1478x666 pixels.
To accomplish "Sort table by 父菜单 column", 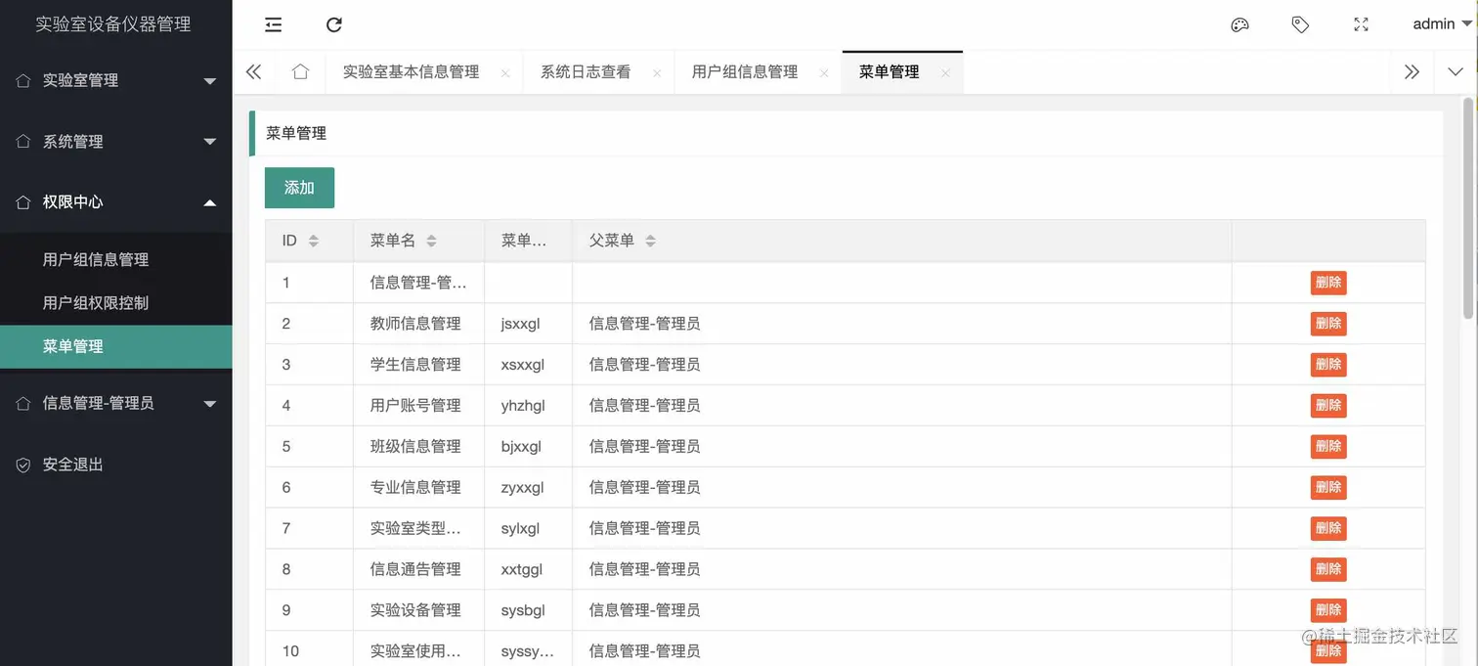I will 650,241.
